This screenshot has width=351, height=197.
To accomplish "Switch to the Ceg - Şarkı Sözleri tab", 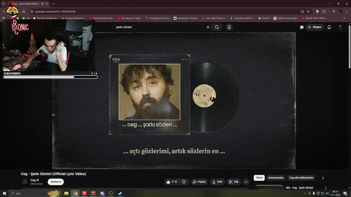I will coord(29,4).
